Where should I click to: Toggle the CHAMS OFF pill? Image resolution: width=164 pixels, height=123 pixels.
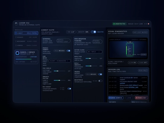point(143,63)
